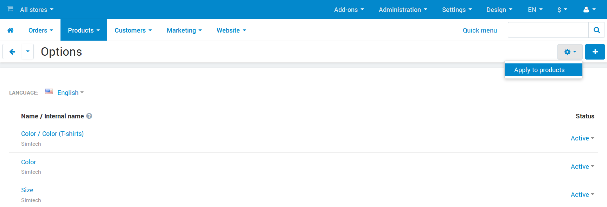The height and width of the screenshot is (207, 607).
Task: Click Simtech under Color (T-shirts)
Action: 31,144
